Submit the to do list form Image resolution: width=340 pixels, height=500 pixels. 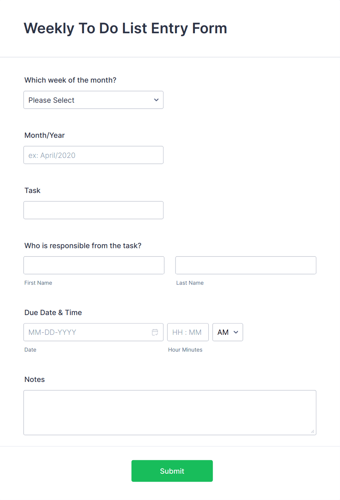tap(172, 471)
